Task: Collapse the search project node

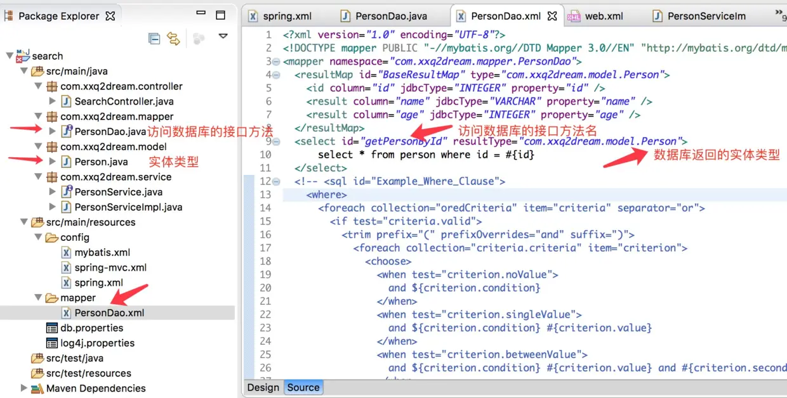Action: (10, 56)
